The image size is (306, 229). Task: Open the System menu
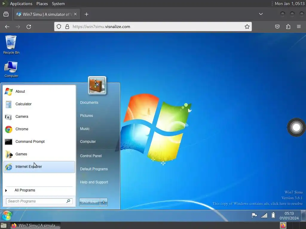[x=58, y=4]
